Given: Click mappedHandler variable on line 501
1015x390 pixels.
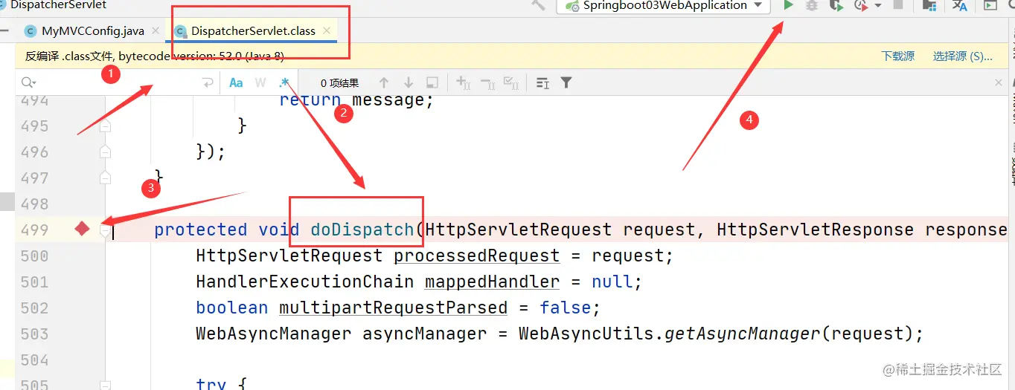Looking at the screenshot, I should pos(493,282).
